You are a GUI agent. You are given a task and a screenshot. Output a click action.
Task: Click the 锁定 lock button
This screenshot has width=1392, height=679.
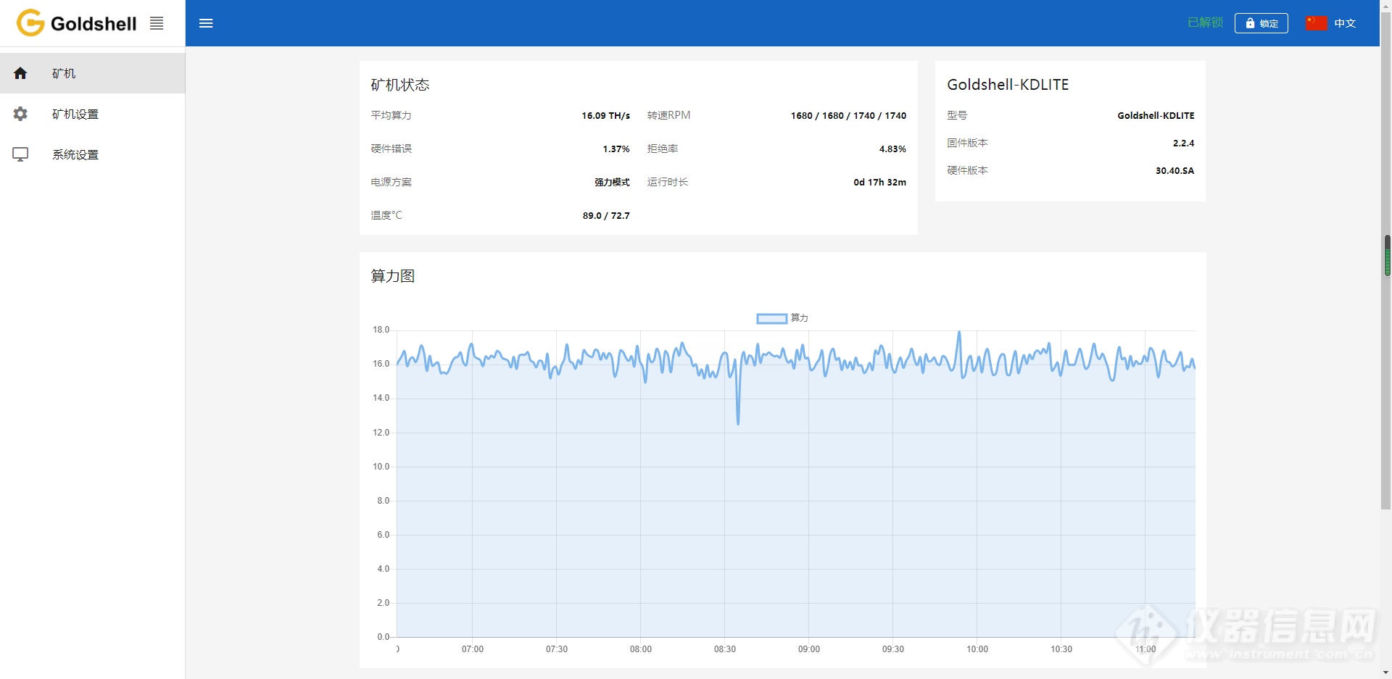(1261, 23)
